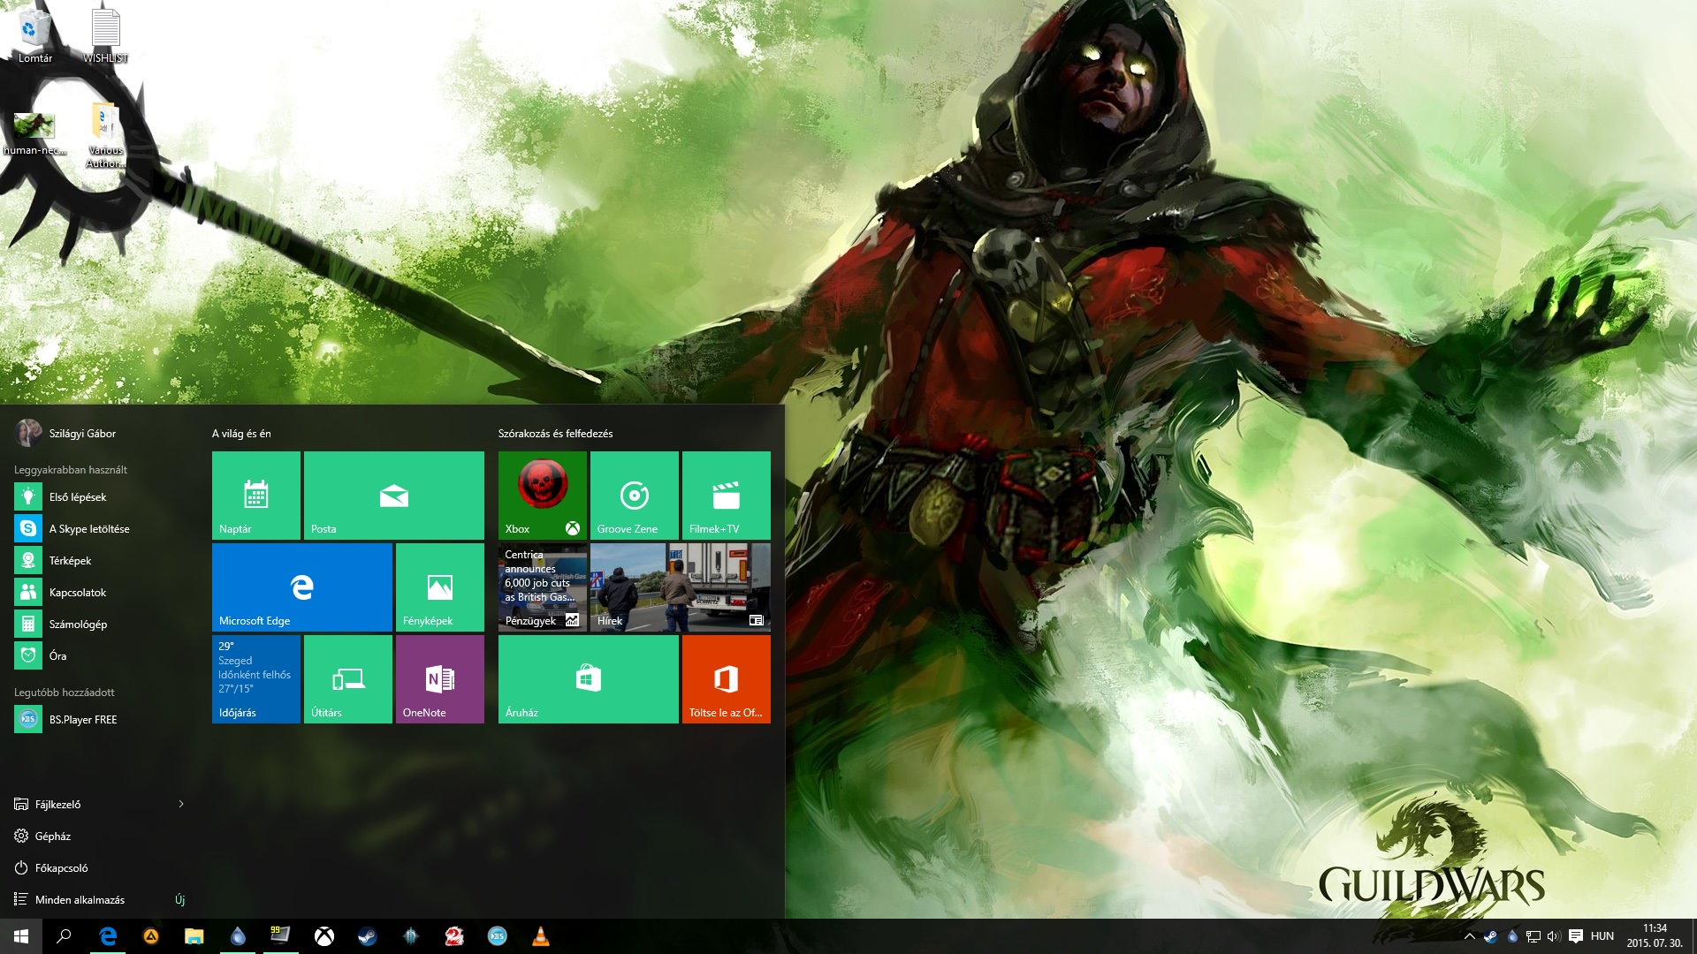The height and width of the screenshot is (954, 1697).
Task: Open the Hírek news tile
Action: (681, 587)
